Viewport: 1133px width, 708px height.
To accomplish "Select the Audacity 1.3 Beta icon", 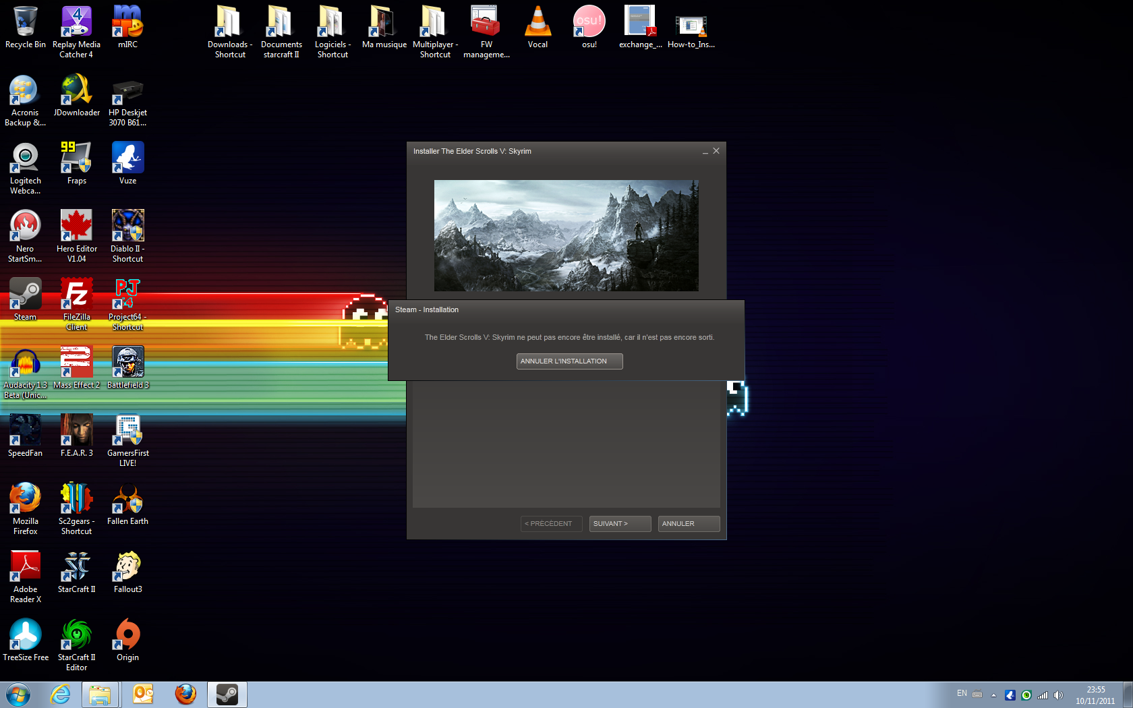I will point(26,374).
